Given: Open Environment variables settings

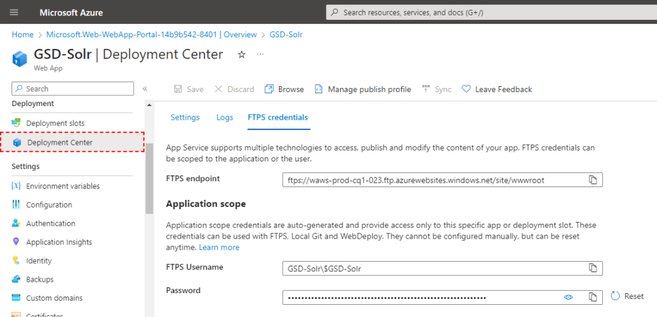Looking at the screenshot, I should click(x=62, y=186).
